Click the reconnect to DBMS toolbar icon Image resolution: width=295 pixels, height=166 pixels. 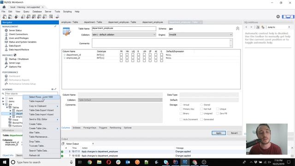(57, 17)
